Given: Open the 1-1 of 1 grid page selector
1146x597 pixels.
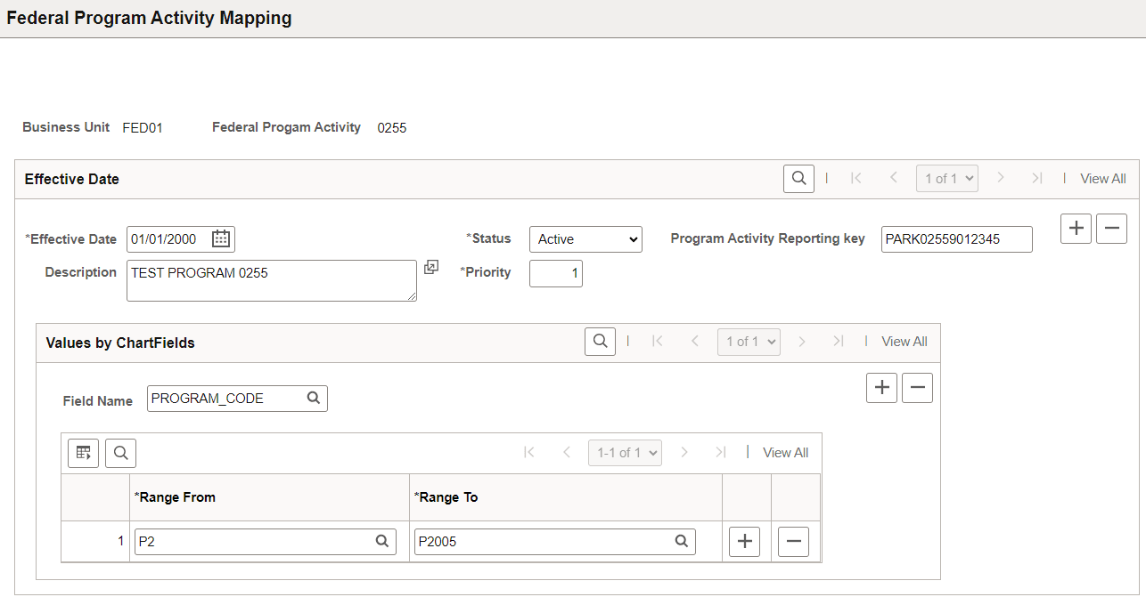Looking at the screenshot, I should pyautogui.click(x=625, y=452).
